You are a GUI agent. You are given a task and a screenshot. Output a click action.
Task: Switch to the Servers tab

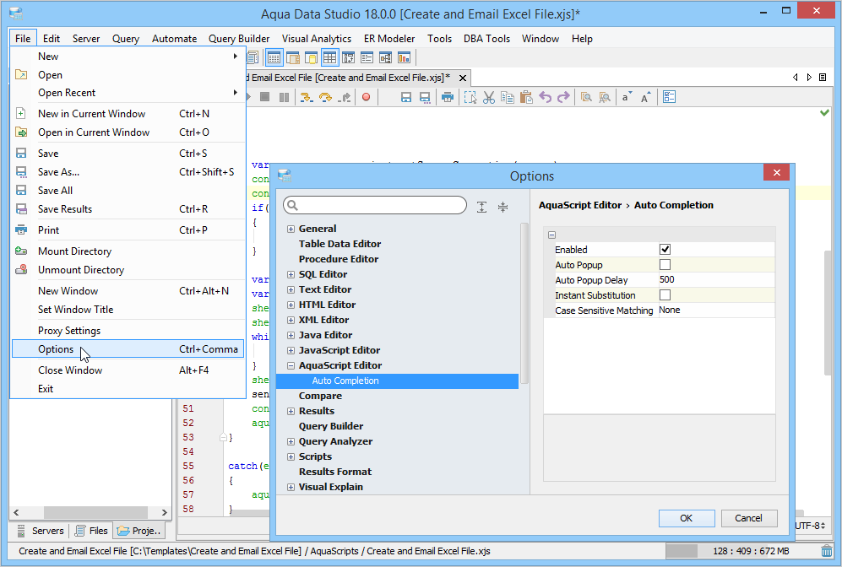click(41, 531)
